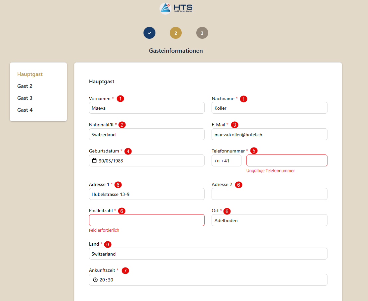
Task: Open the CH +41 country code selector
Action: pos(226,160)
